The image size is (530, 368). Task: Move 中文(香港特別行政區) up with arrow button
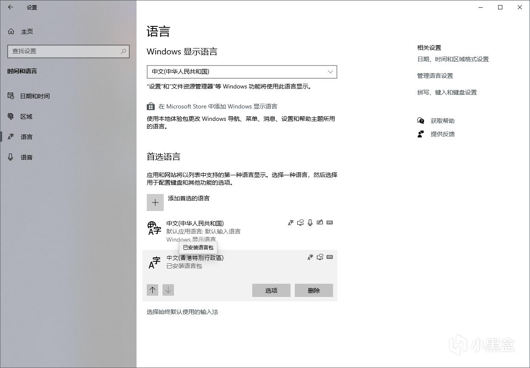[x=152, y=290]
